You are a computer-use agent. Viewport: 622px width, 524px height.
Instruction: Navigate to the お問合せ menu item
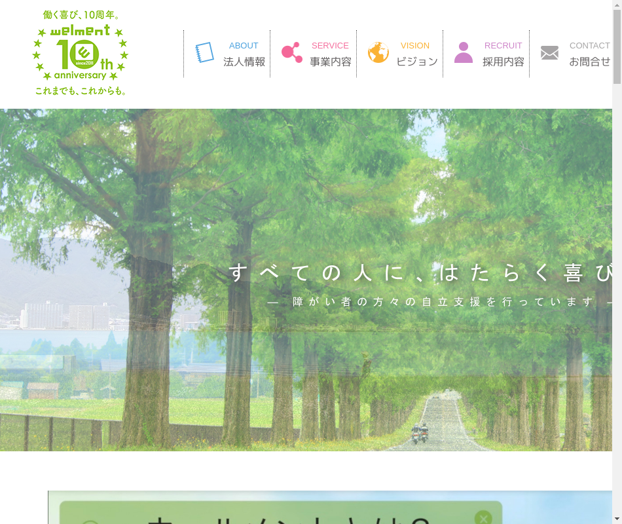coord(589,62)
